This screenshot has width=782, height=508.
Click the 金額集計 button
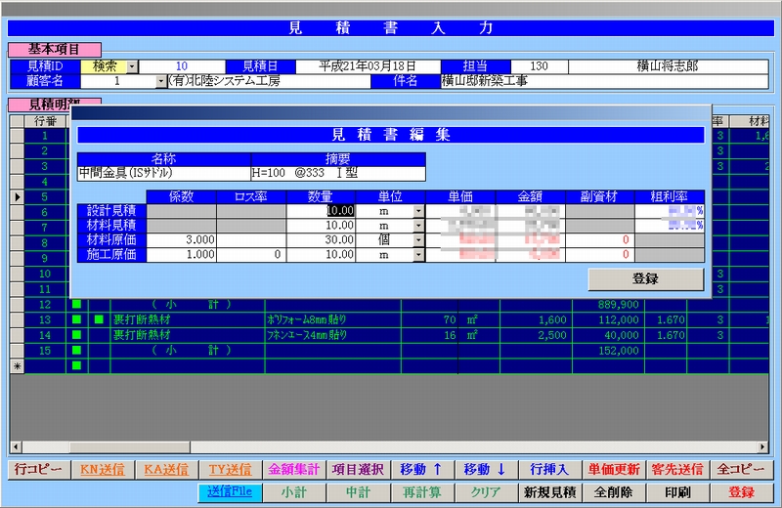pos(294,469)
